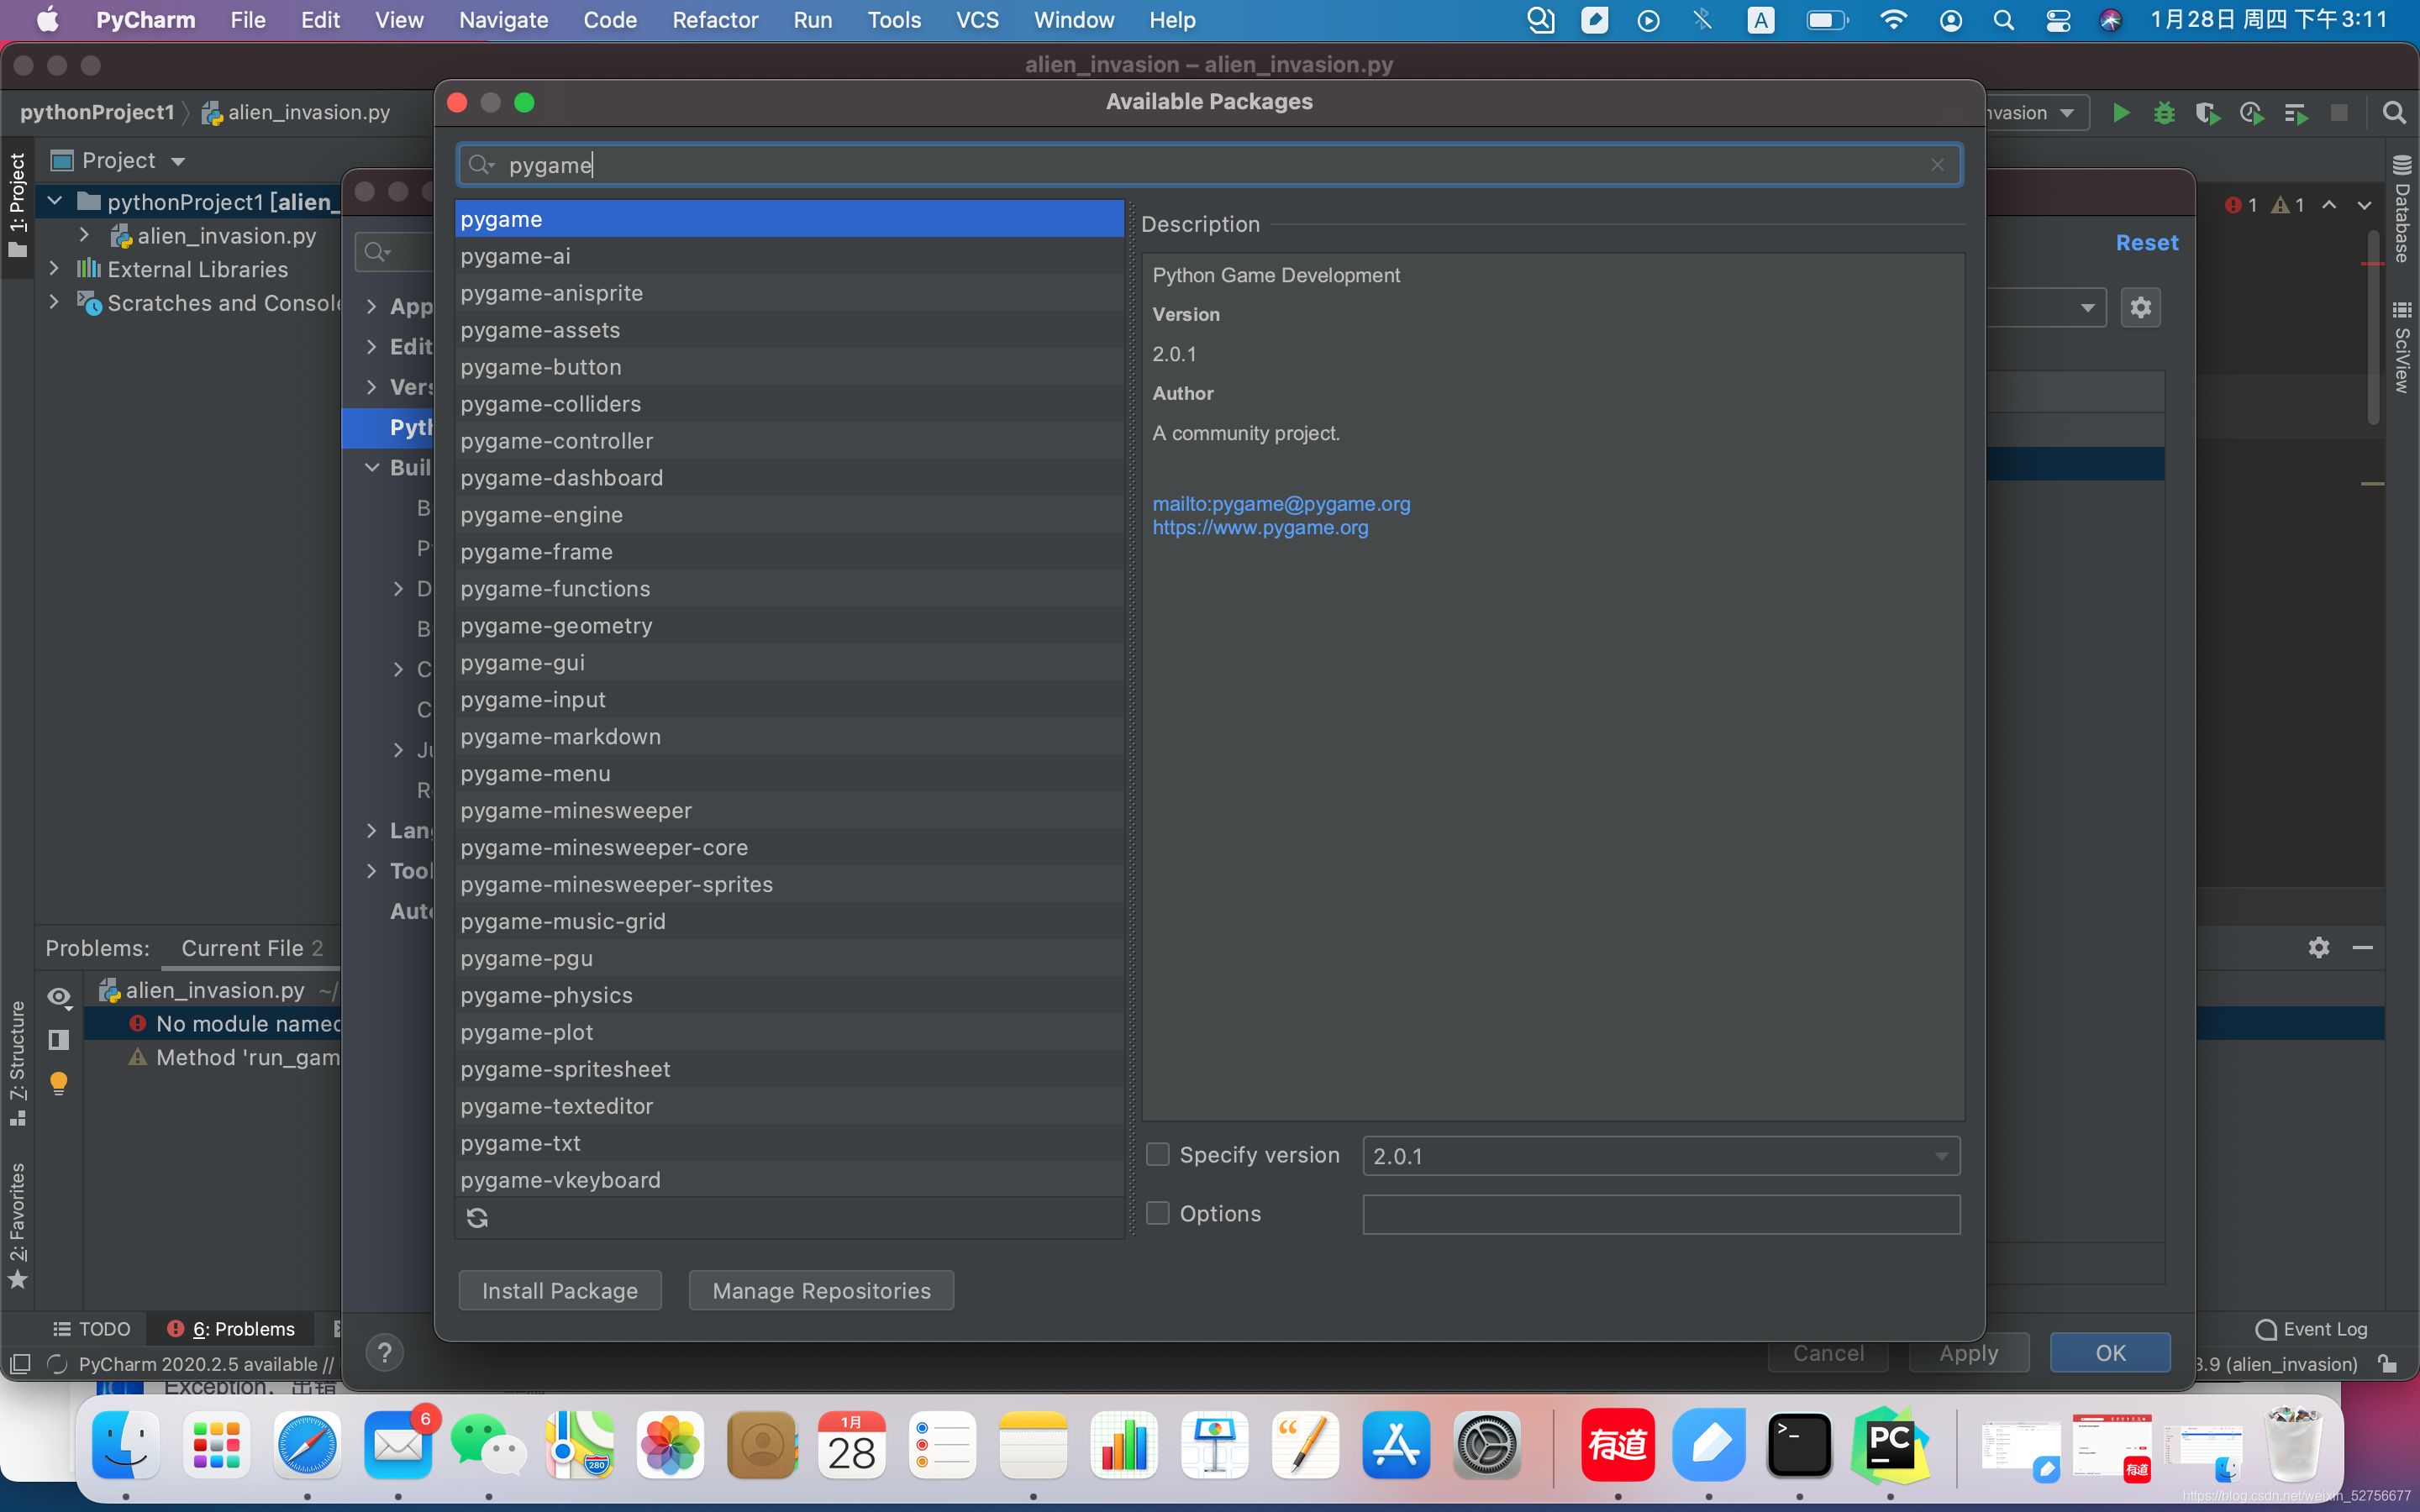2420x1512 pixels.
Task: Click the Search Everywhere magnifier icon
Action: [2393, 113]
